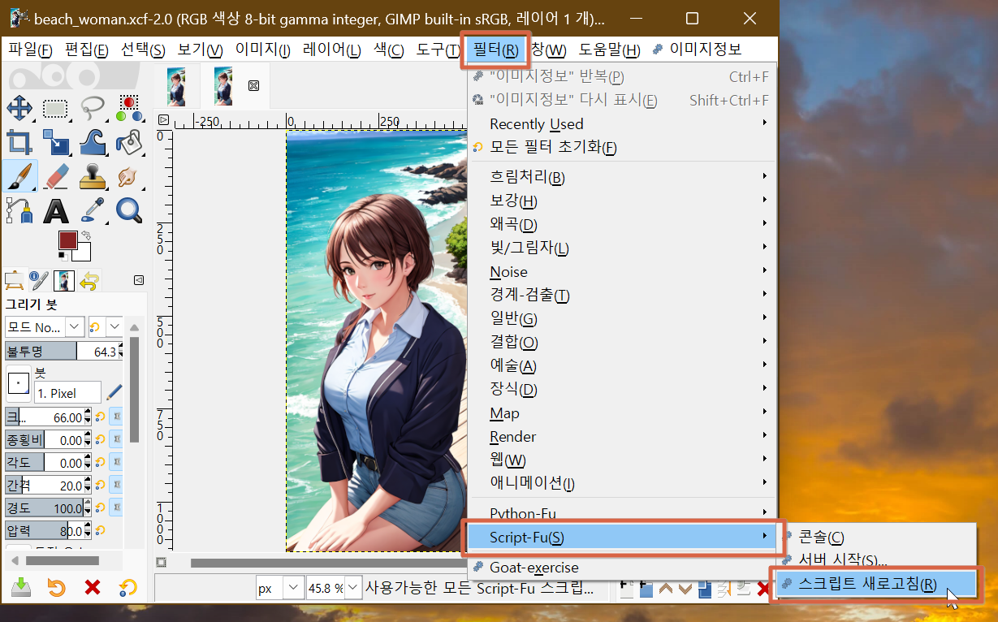Close the current image tab
The image size is (998, 622).
253,85
